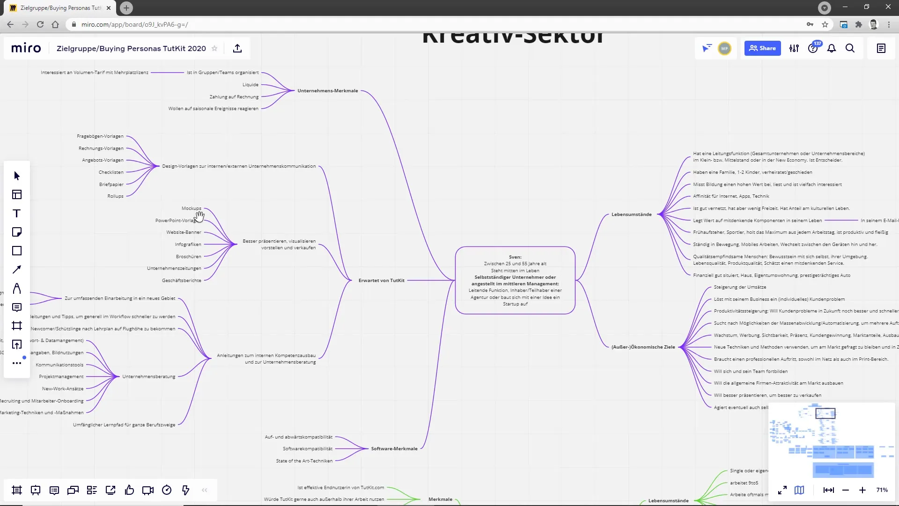Export the board with upload icon
The height and width of the screenshot is (506, 899).
click(x=237, y=48)
